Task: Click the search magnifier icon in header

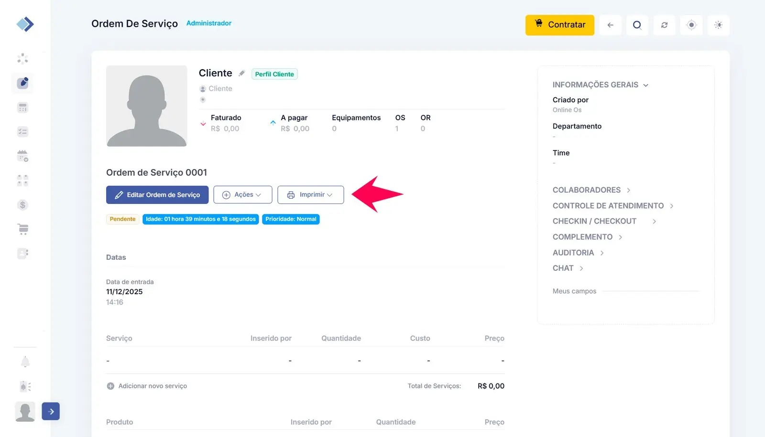Action: click(637, 25)
